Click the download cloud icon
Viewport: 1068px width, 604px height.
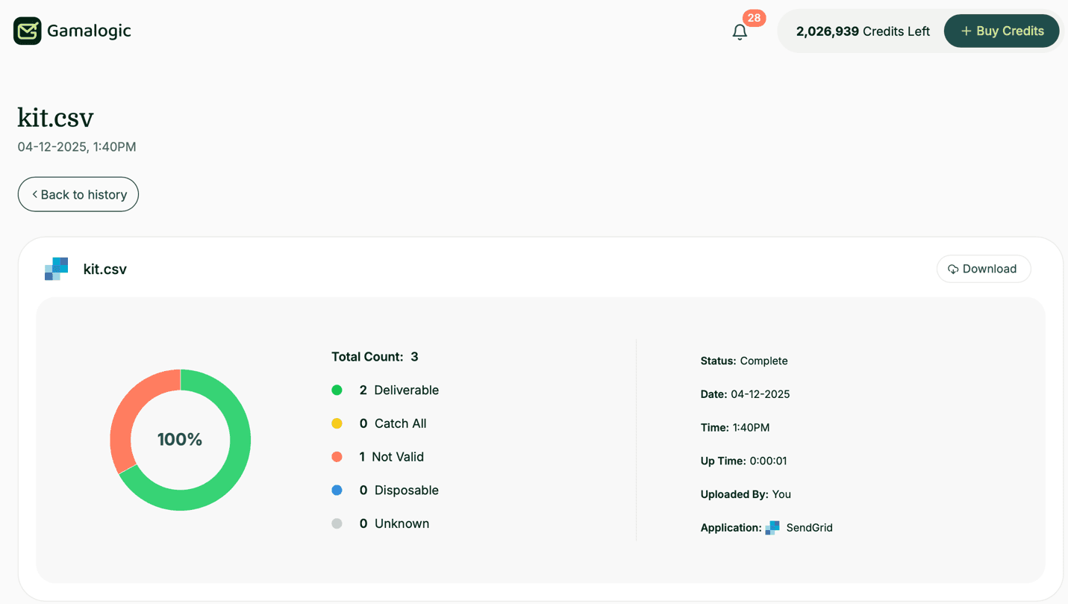tap(953, 269)
